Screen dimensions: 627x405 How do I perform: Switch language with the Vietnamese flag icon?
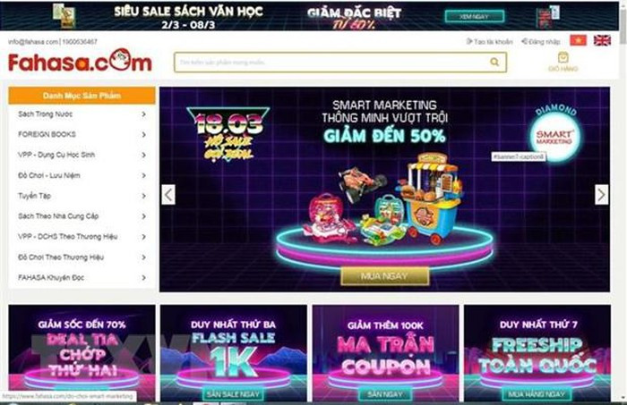[578, 40]
